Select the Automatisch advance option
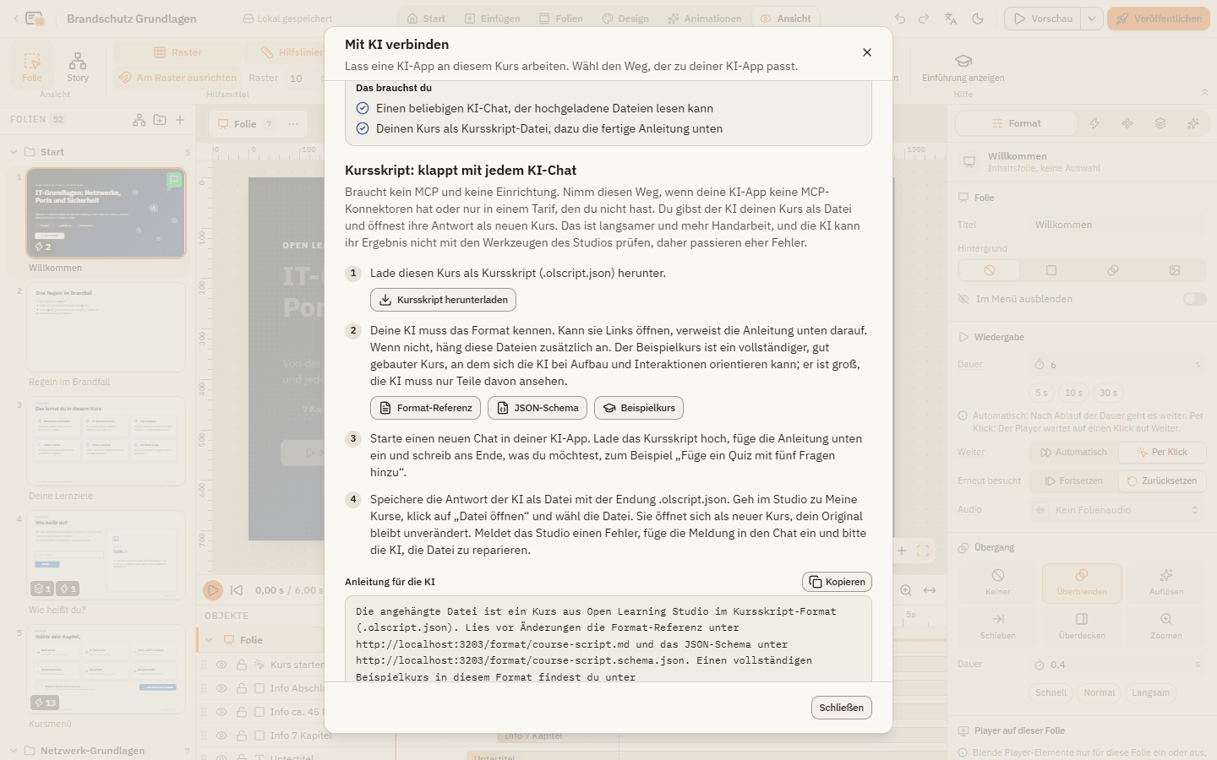This screenshot has width=1217, height=760. (x=1074, y=453)
